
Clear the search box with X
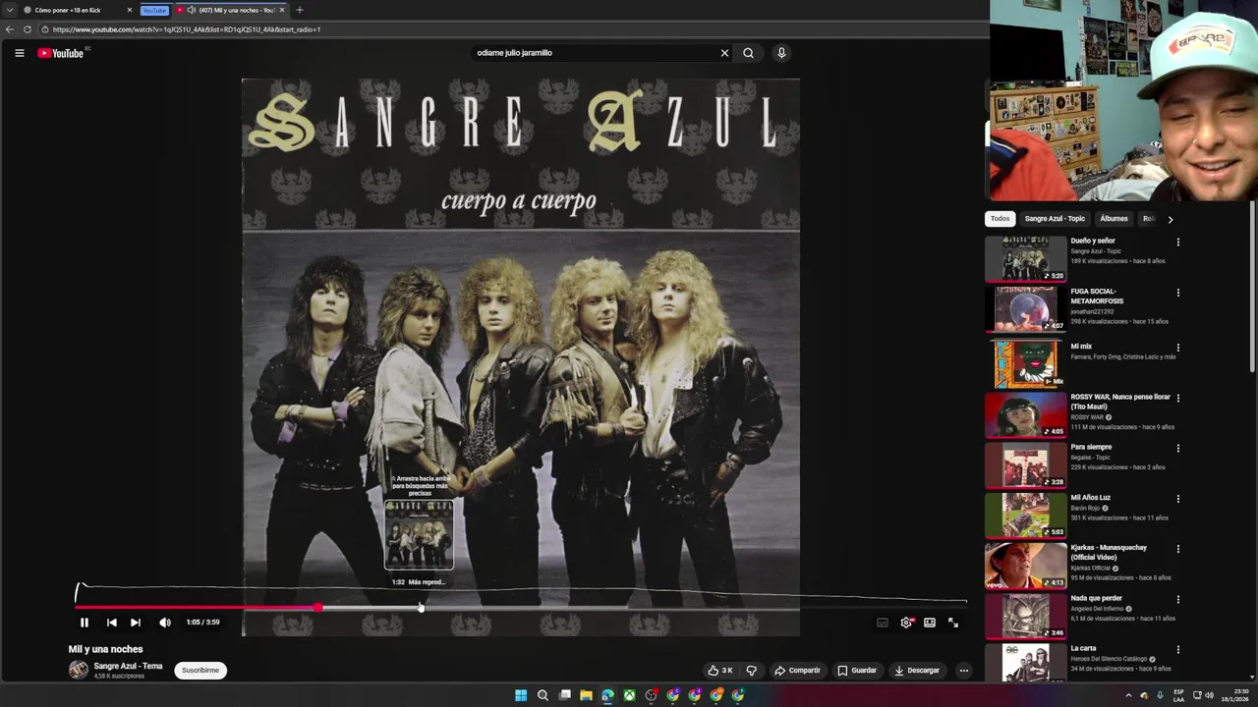724,53
